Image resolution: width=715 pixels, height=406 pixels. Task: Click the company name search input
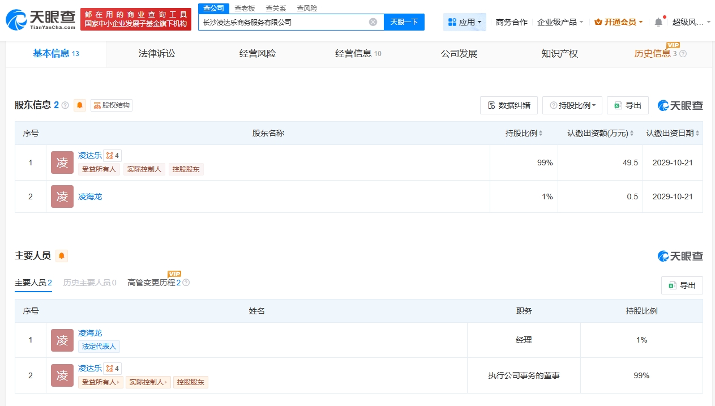pyautogui.click(x=283, y=22)
